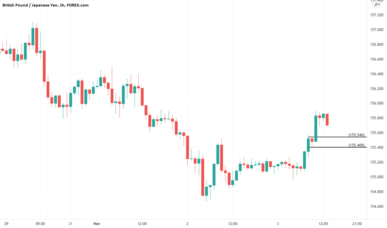
Task: Select the 155.400 black horizontal line
Action: [x=338, y=147]
